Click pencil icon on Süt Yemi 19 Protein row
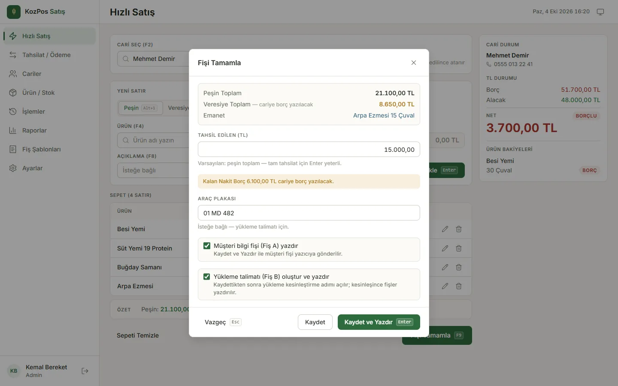The height and width of the screenshot is (386, 618). [x=445, y=248]
